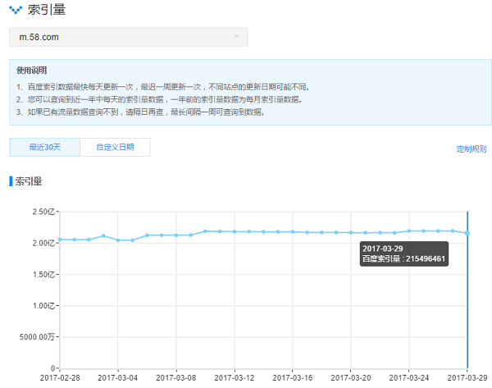This screenshot has height=388, width=492.
Task: Open the 定制规则 link
Action: click(471, 149)
